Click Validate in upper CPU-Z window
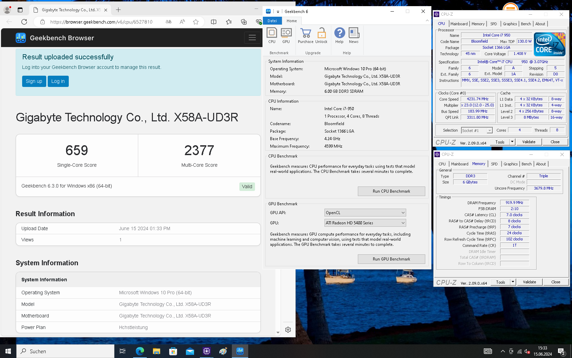The image size is (572, 358). (x=529, y=142)
